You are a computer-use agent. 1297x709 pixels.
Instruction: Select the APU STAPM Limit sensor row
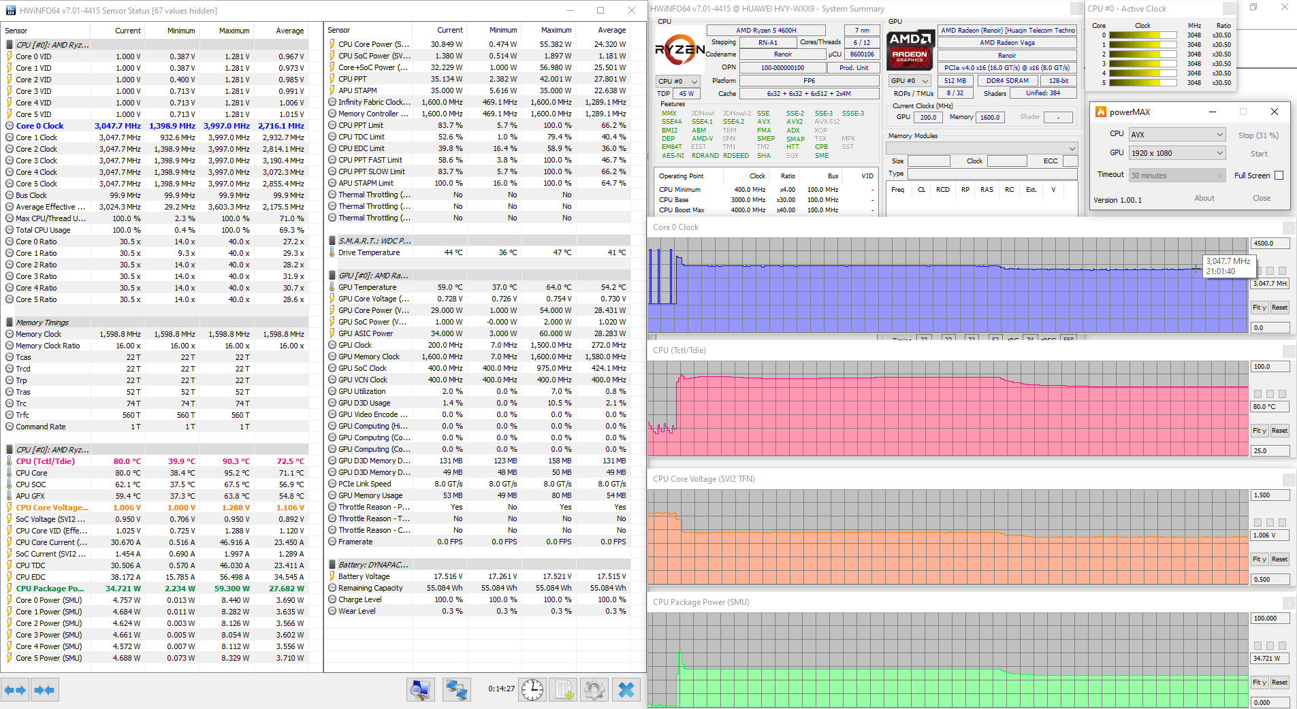coord(478,183)
